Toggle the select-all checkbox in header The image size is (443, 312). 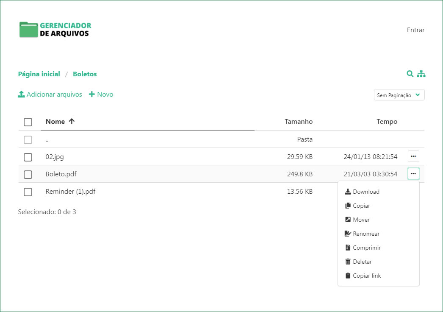(x=28, y=122)
